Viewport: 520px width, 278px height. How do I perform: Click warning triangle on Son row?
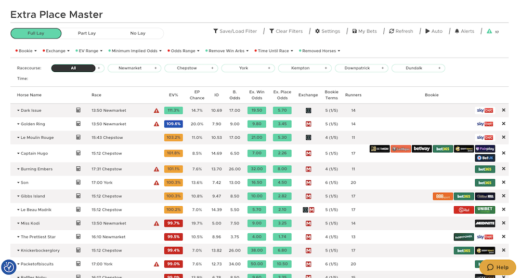156,183
